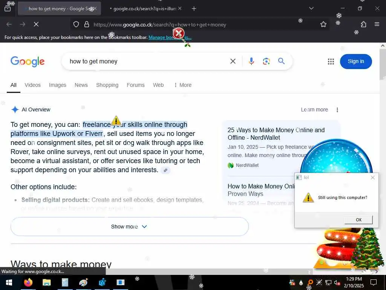The height and width of the screenshot is (290, 386).
Task: Bookmark this page with star icon
Action: 323,24
